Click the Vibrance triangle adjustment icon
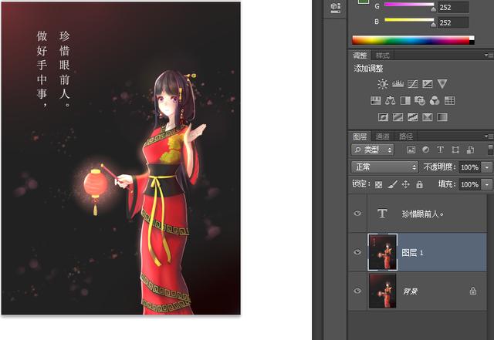 pyautogui.click(x=442, y=84)
